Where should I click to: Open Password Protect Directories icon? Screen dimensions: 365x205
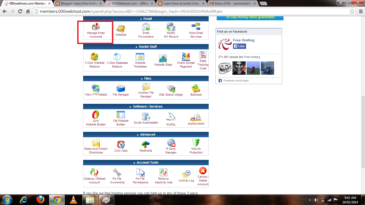coord(96,143)
